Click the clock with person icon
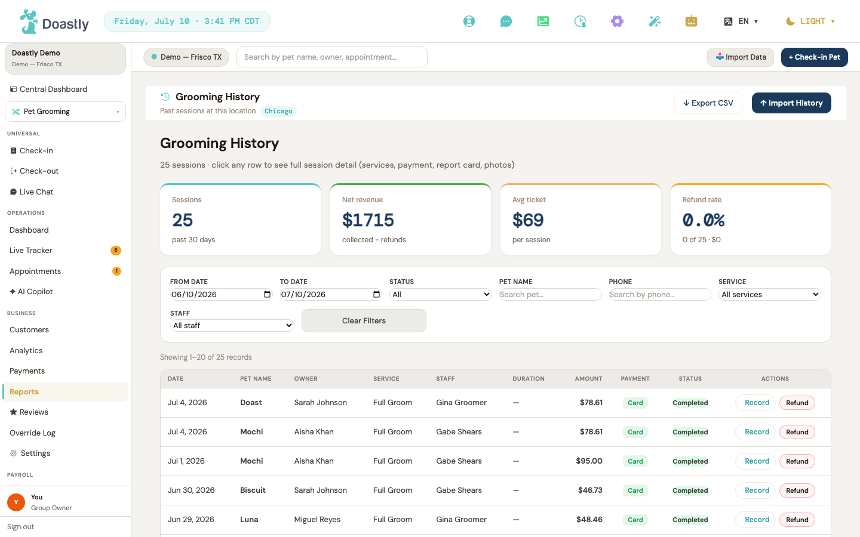The image size is (860, 537). tap(580, 21)
